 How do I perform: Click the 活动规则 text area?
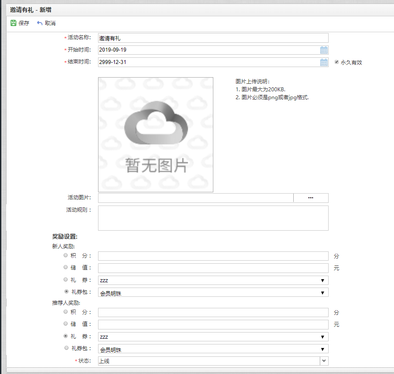click(213, 218)
